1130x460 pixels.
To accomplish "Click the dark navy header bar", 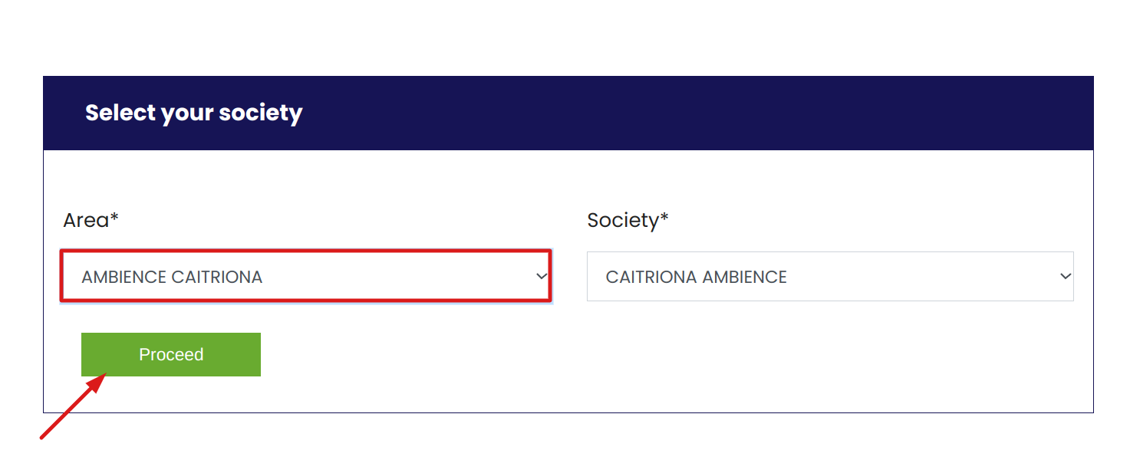I will pyautogui.click(x=690, y=113).
